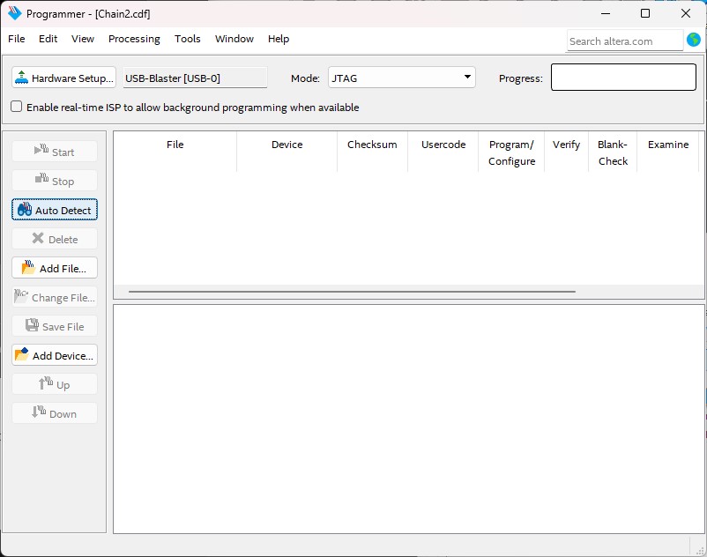This screenshot has height=557, width=707.
Task: Click the Programmer app icon in title bar
Action: [x=14, y=13]
